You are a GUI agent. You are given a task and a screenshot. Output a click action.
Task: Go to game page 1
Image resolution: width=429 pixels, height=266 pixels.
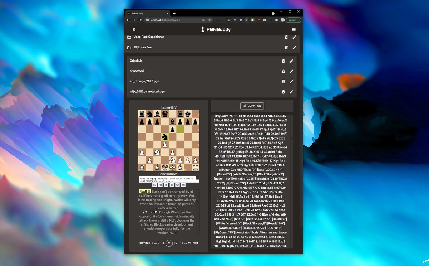152,243
